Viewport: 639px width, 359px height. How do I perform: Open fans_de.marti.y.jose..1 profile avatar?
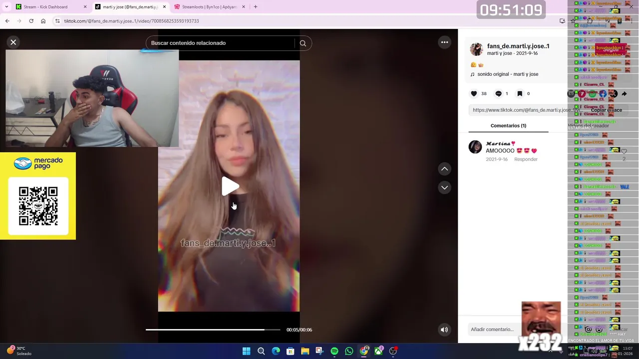477,49
